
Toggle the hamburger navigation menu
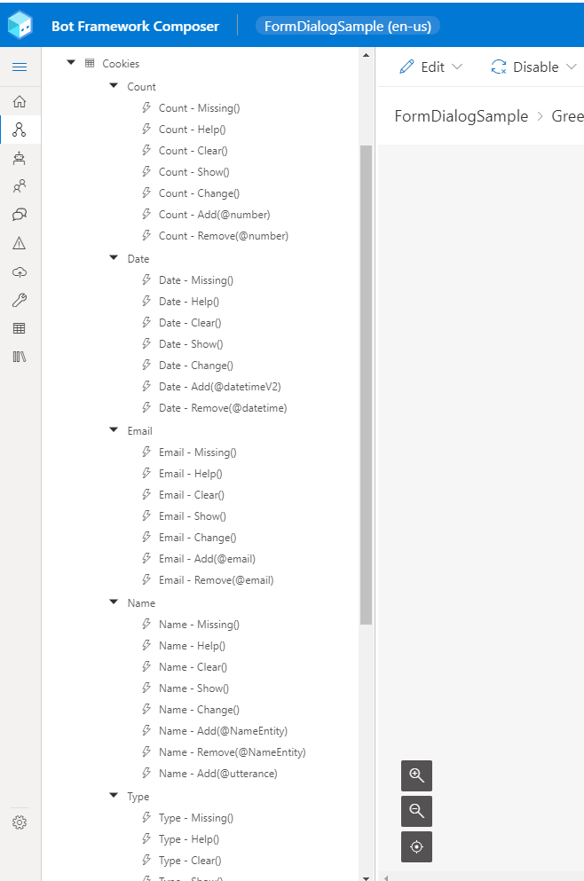pyautogui.click(x=20, y=67)
